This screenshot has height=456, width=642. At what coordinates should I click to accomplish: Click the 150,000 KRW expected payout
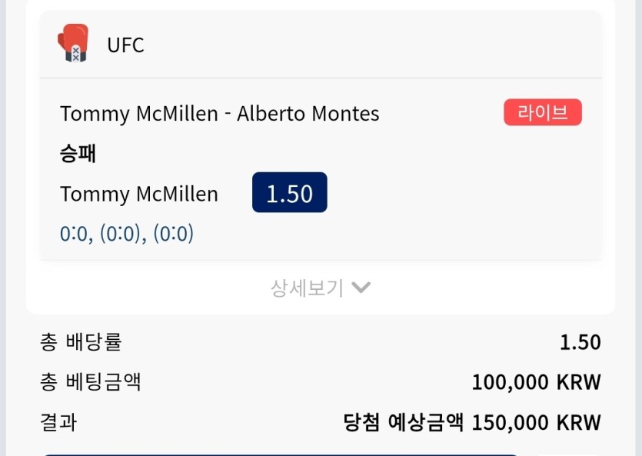(x=537, y=422)
